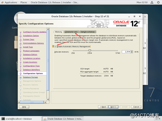The image size is (162, 121).
Task: Click the 'PGA aggregate target:' label
Action: [x=89, y=72]
